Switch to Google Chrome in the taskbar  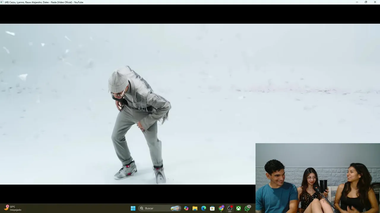[x=221, y=208]
